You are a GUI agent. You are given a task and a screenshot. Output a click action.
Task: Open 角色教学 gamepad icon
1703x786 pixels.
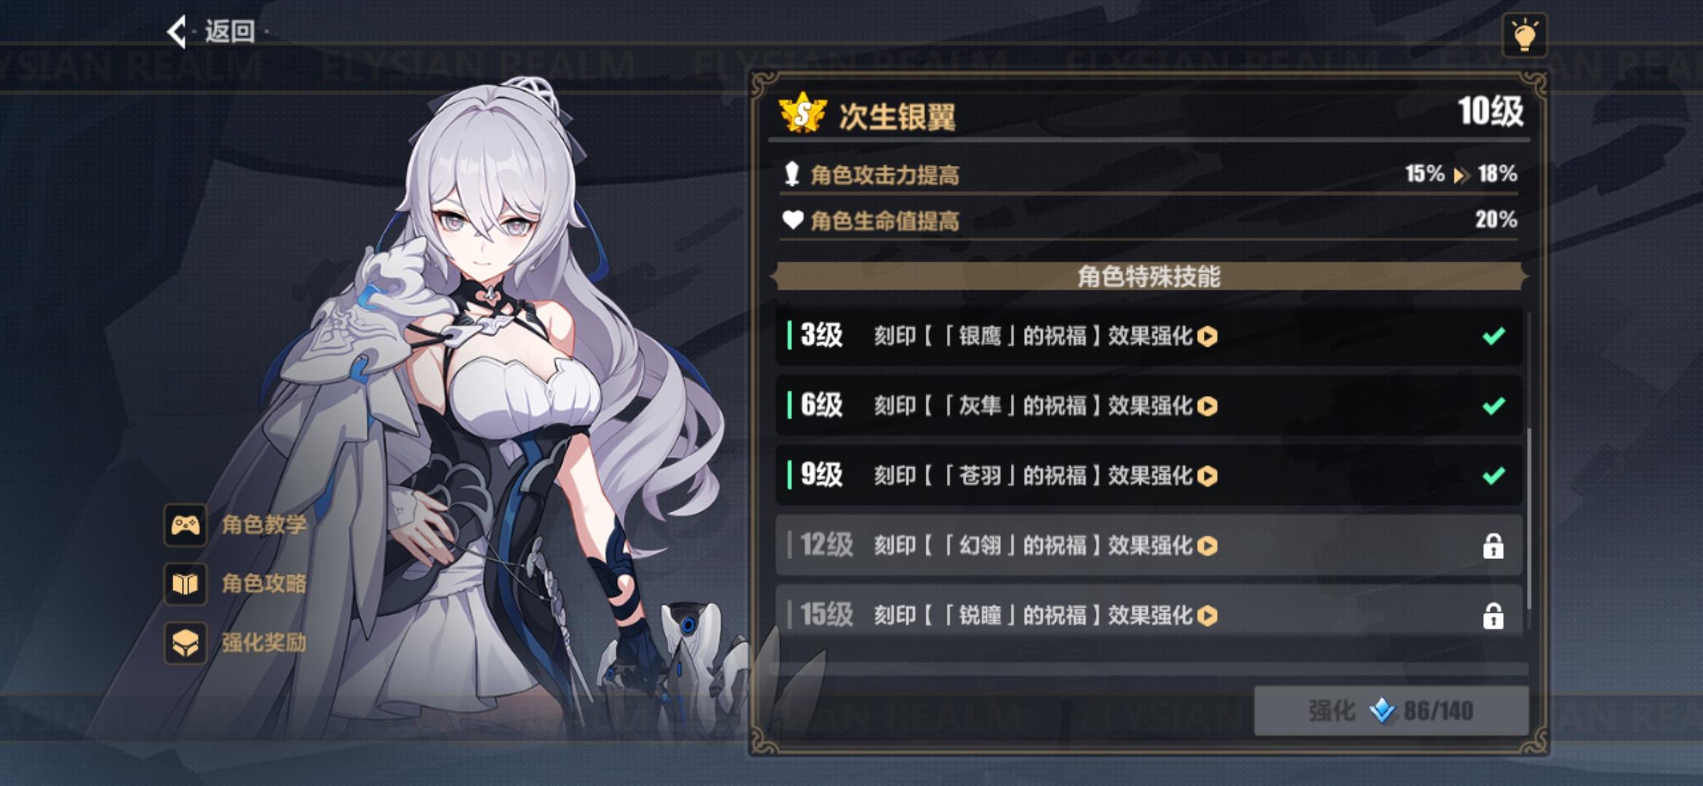pos(185,525)
